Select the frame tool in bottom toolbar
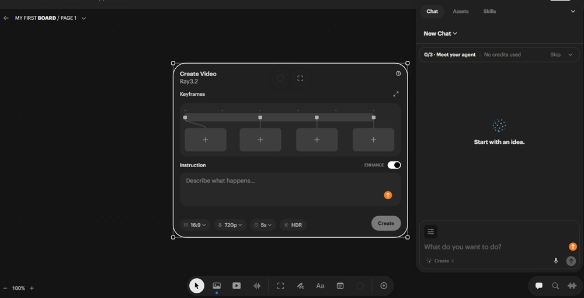The image size is (584, 298). point(280,286)
